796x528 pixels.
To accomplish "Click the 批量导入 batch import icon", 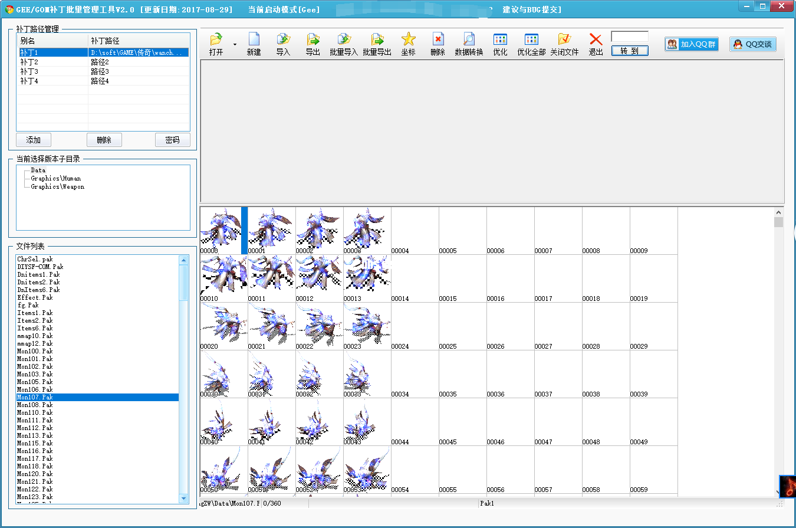I will point(344,40).
